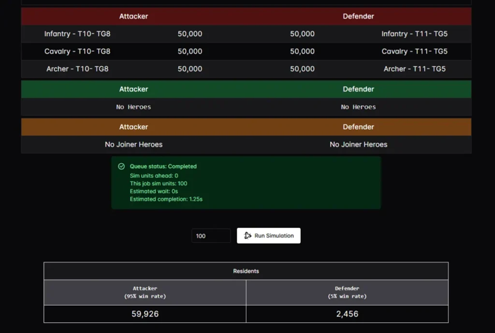Select the Defender header in red troops bar
495x333 pixels.
tap(358, 16)
